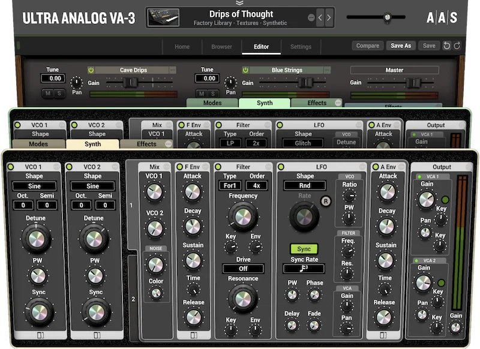Screen dimensions: 480x349
Task: Select front layer Modes tab
Action: (38, 144)
